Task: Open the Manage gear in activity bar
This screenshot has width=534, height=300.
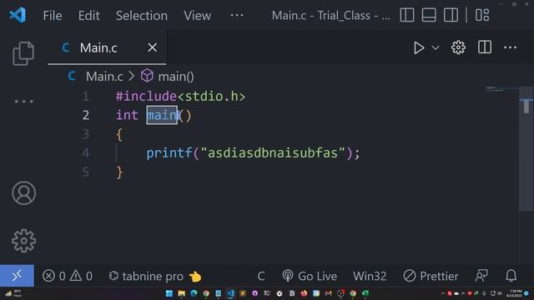Action: pyautogui.click(x=24, y=241)
